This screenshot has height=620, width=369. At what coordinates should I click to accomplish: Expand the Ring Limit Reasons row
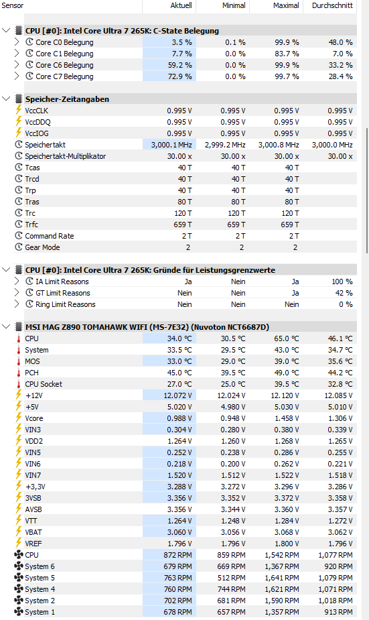point(17,304)
